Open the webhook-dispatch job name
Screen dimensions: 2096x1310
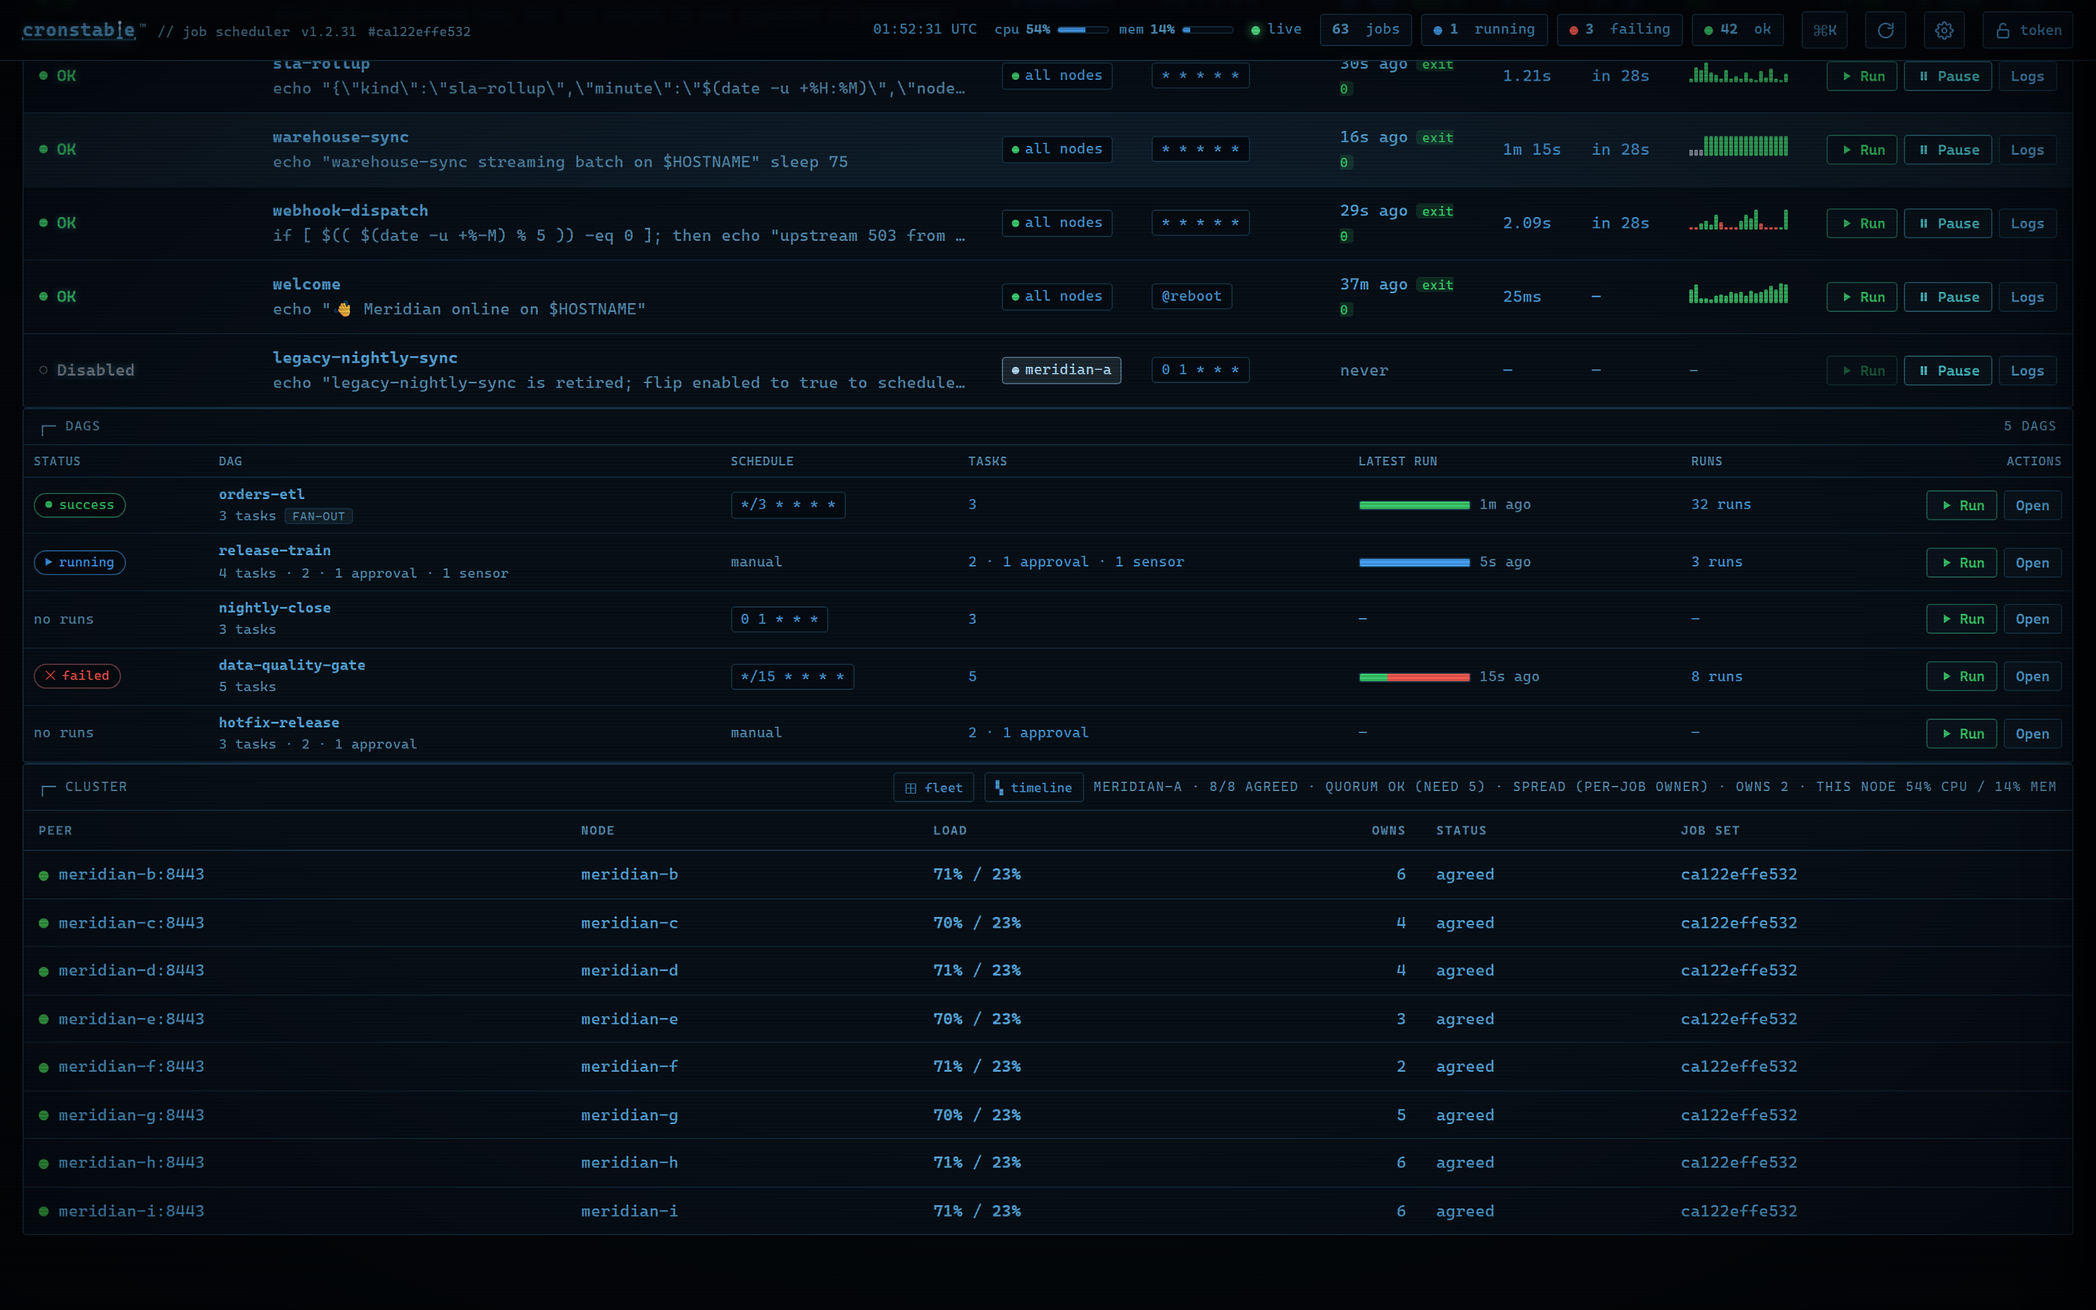(x=350, y=211)
